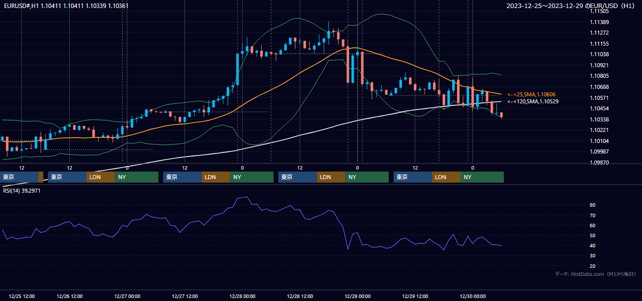
Task: Click the 1.10221 price level
Action: [599, 130]
